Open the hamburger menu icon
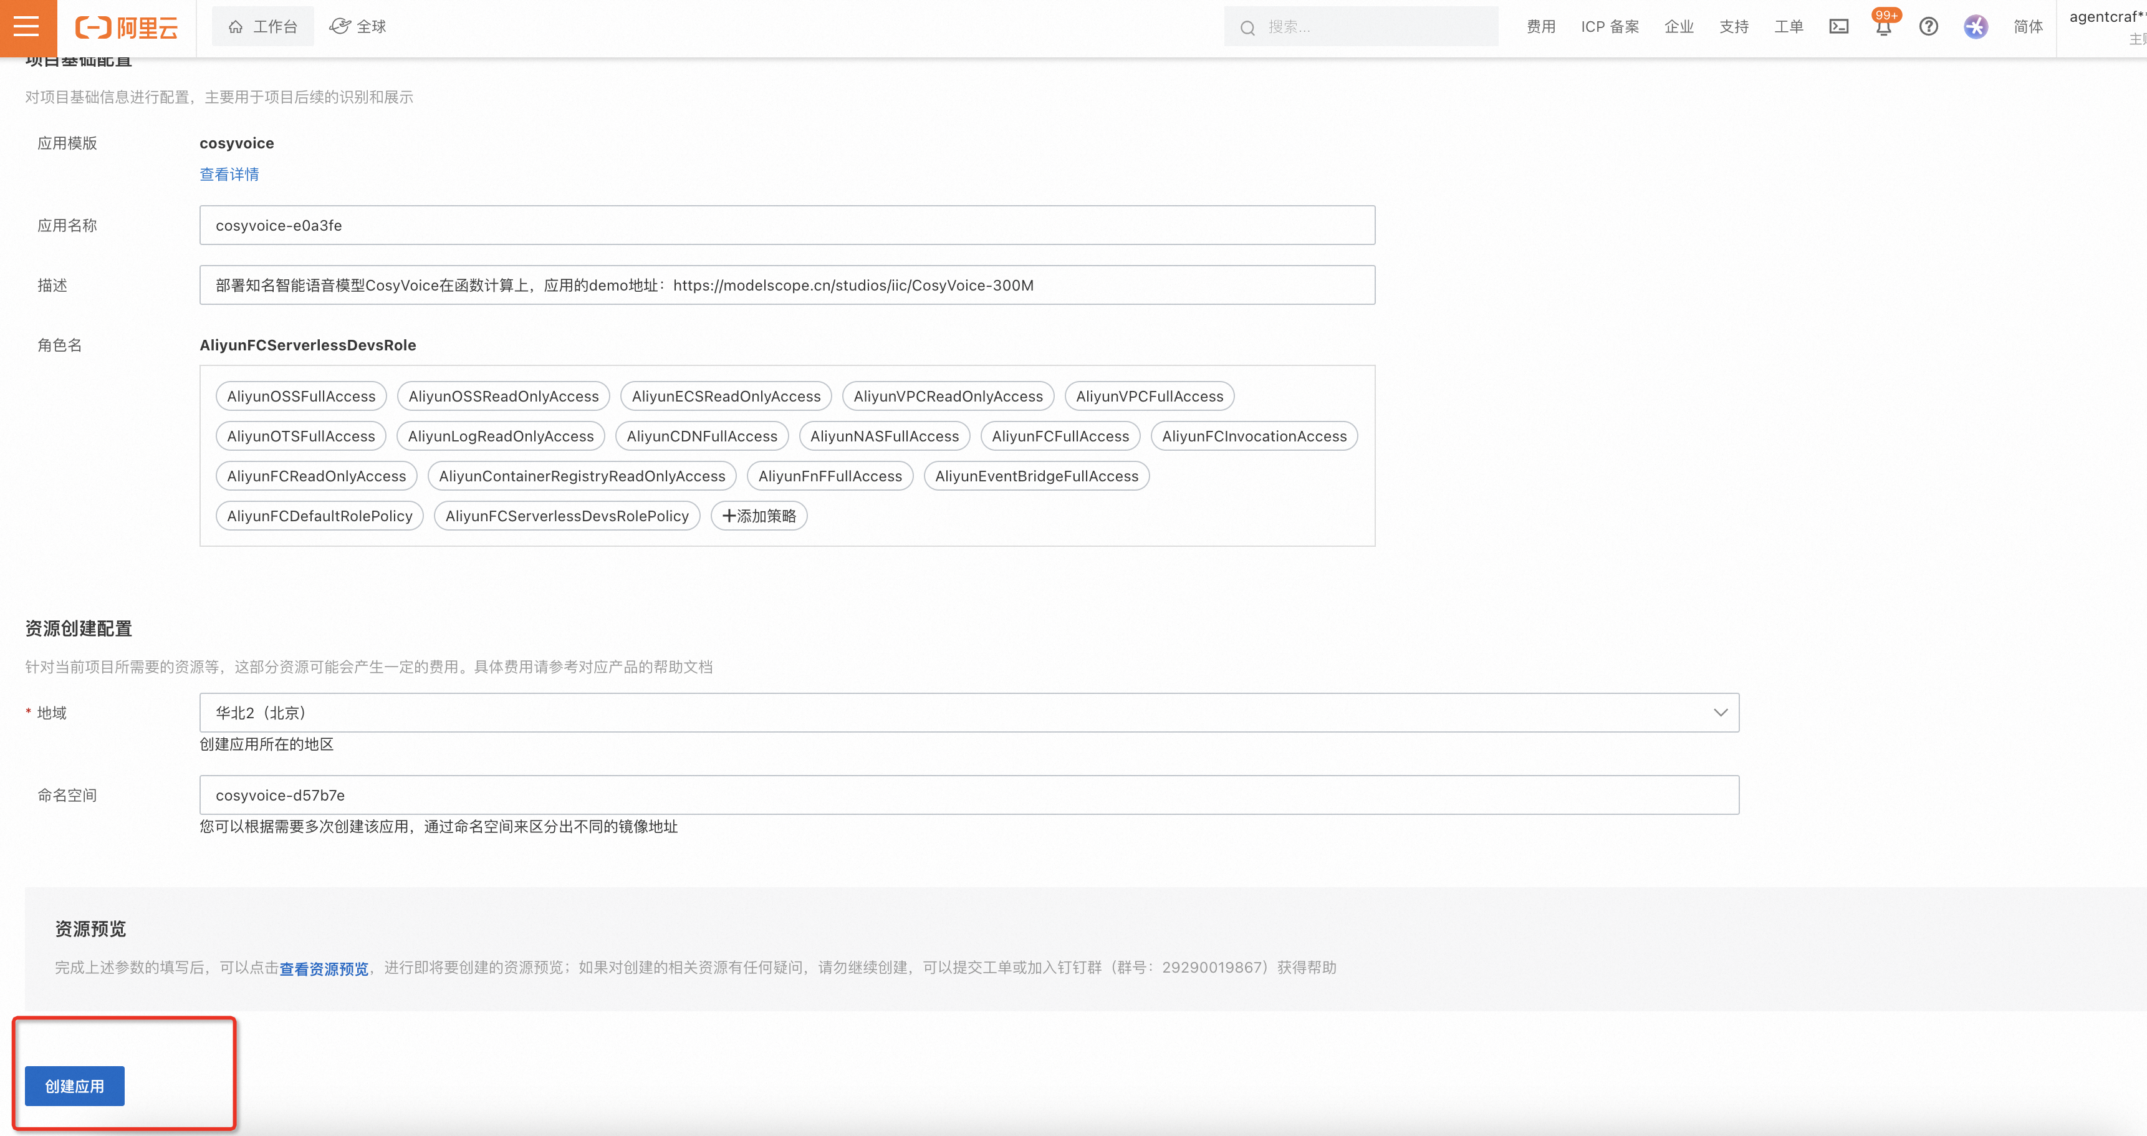Screen dimensions: 2147x1136 (x=26, y=26)
